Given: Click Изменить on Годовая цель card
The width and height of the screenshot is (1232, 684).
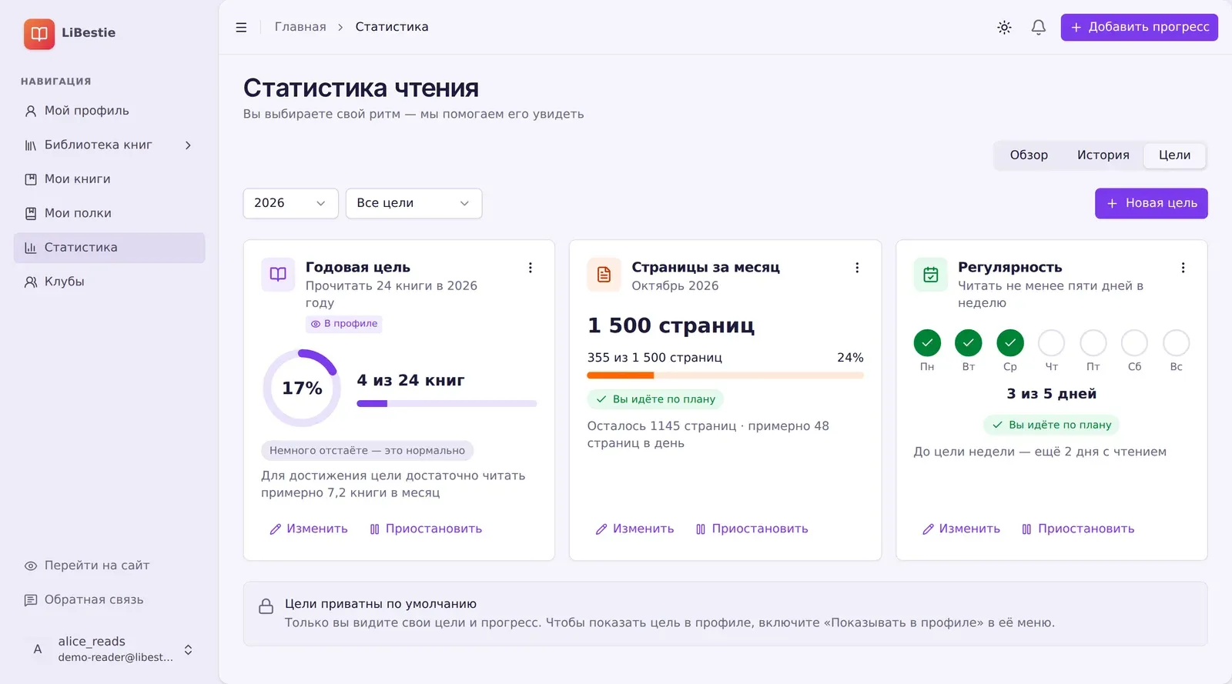Looking at the screenshot, I should click(309, 529).
